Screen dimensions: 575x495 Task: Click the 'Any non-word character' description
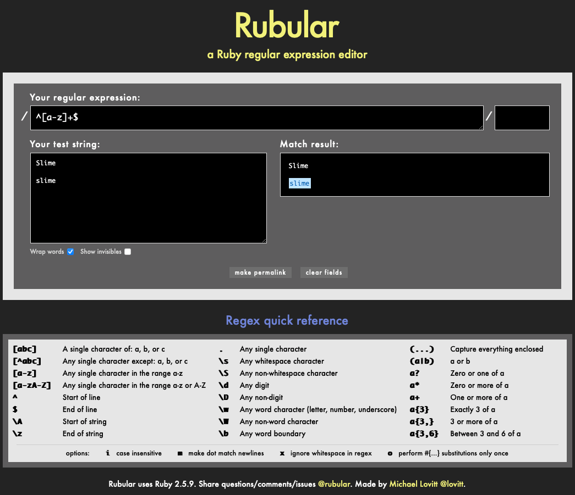279,421
